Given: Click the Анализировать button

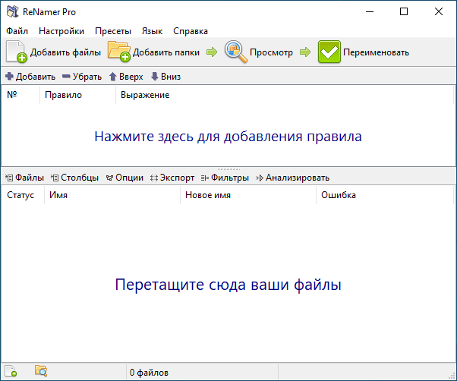Looking at the screenshot, I should [292, 178].
